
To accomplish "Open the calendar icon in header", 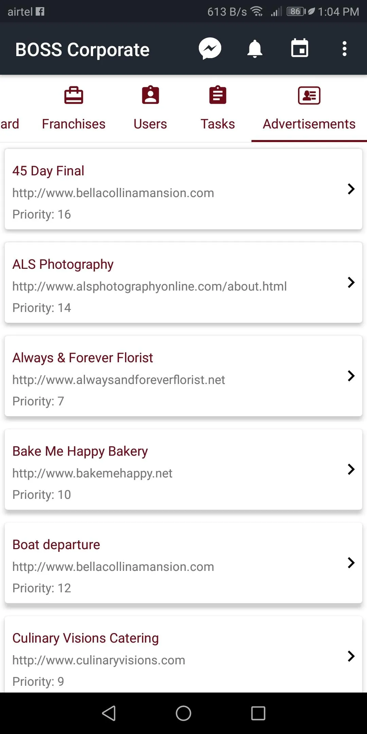I will pyautogui.click(x=299, y=48).
